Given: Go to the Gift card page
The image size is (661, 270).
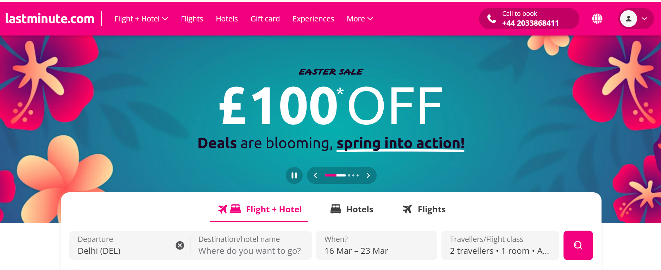Looking at the screenshot, I should (x=265, y=19).
